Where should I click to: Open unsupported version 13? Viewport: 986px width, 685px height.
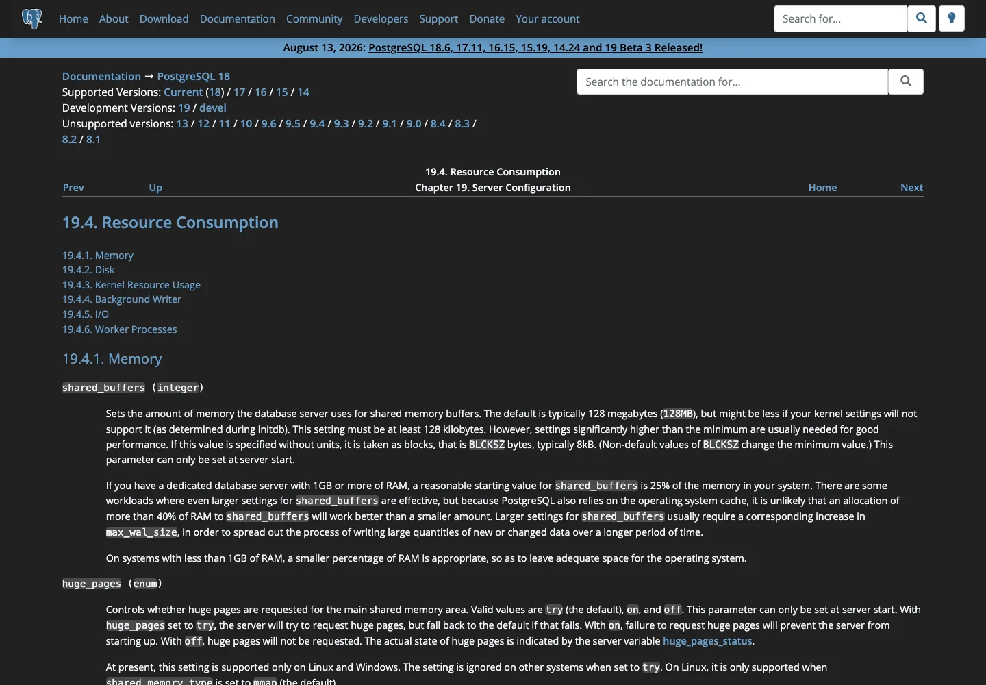coord(182,123)
